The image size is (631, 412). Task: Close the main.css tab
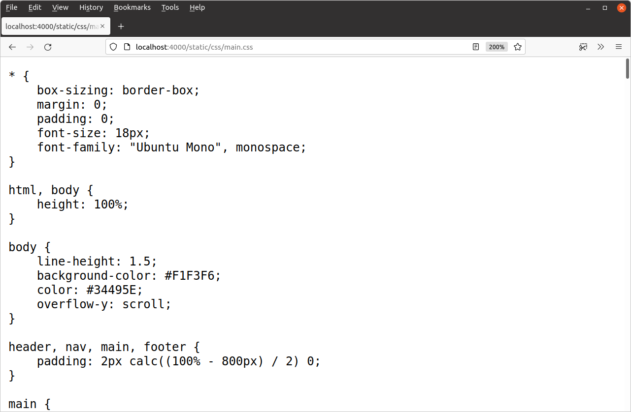pyautogui.click(x=102, y=27)
